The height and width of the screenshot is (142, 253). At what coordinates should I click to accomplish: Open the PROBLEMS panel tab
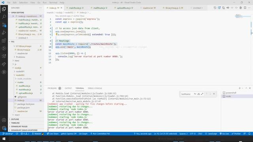click(52, 88)
